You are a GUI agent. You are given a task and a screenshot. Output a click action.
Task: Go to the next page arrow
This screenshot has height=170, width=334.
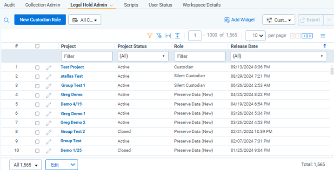pos(304,36)
